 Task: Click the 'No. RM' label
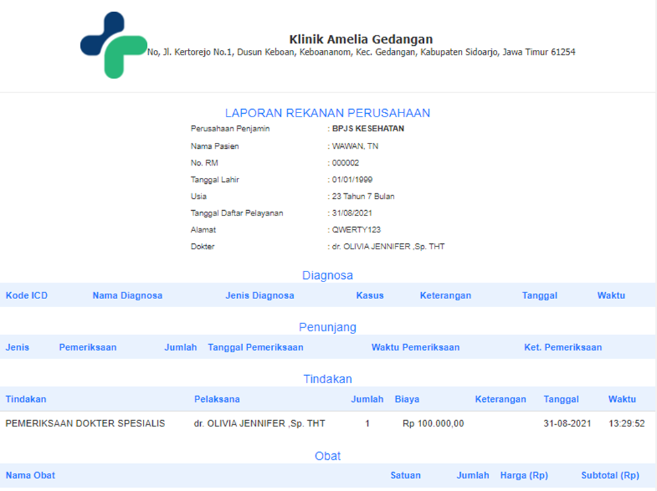[x=204, y=163]
